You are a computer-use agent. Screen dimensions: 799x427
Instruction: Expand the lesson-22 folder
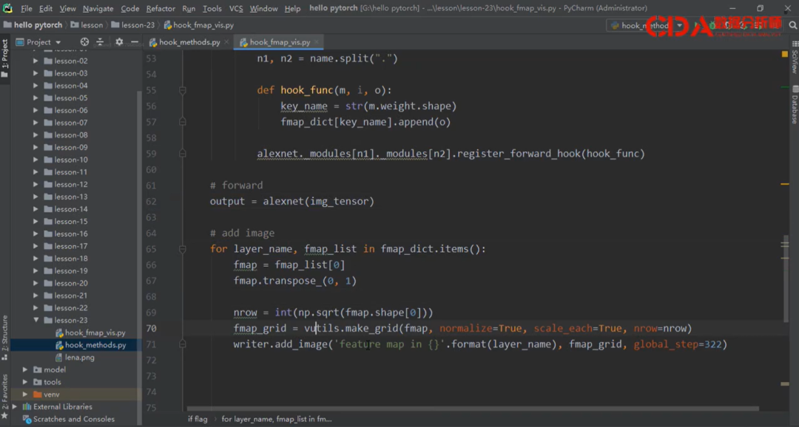(36, 308)
